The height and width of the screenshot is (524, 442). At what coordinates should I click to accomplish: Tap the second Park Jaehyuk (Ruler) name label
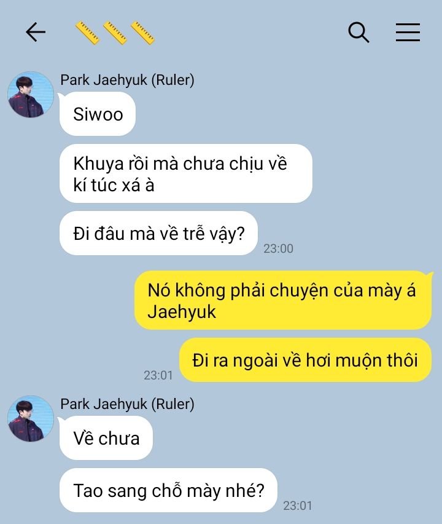coord(127,404)
